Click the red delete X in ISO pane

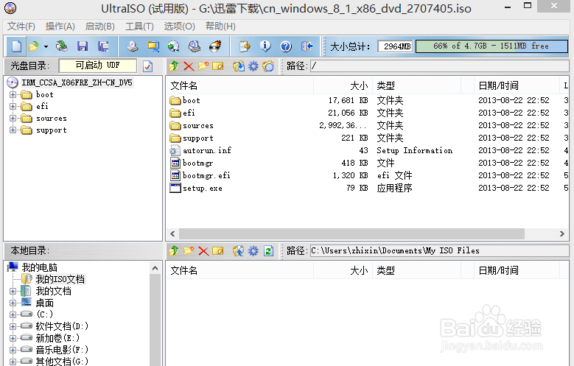tap(189, 66)
